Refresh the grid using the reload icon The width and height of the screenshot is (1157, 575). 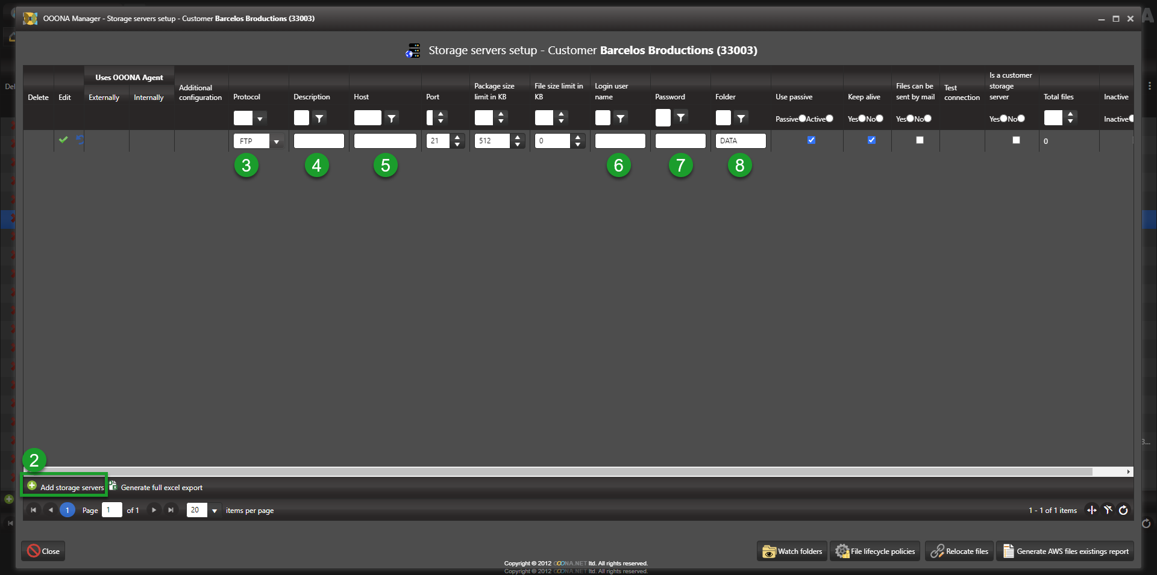tap(1123, 510)
